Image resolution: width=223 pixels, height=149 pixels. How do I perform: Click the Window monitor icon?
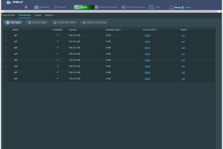point(172,7)
